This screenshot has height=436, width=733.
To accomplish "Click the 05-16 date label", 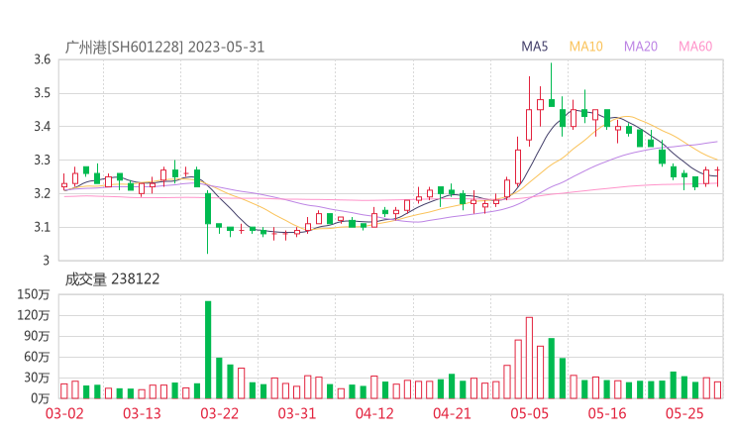I will tap(607, 413).
